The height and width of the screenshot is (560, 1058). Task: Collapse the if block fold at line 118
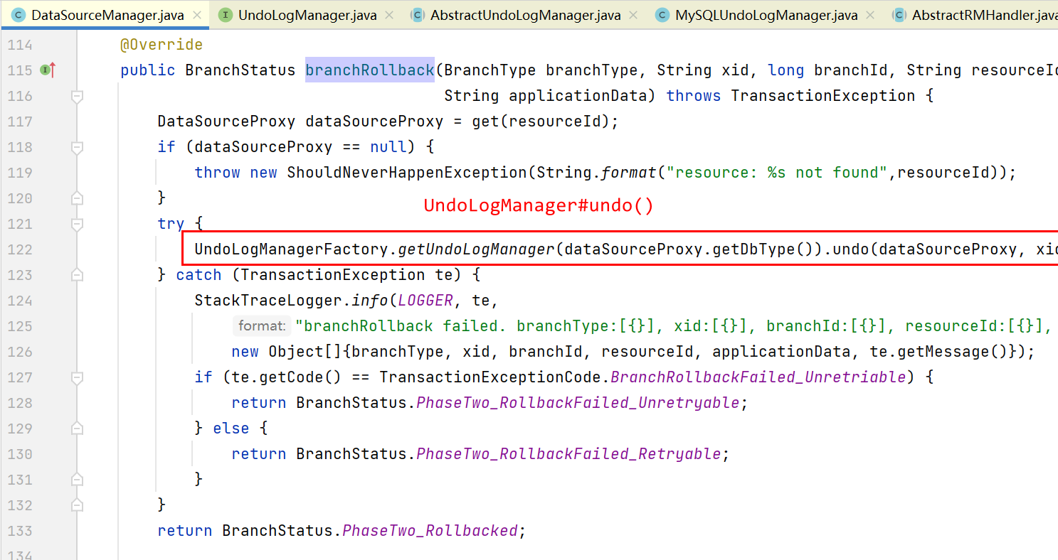[77, 147]
